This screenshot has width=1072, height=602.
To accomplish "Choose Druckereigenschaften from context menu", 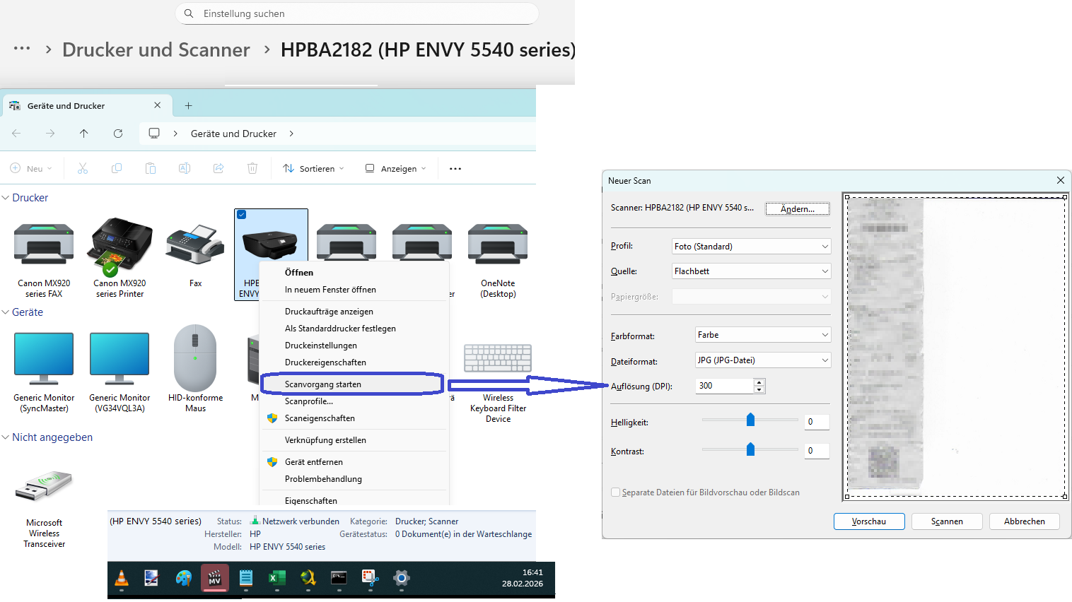I will point(355,362).
